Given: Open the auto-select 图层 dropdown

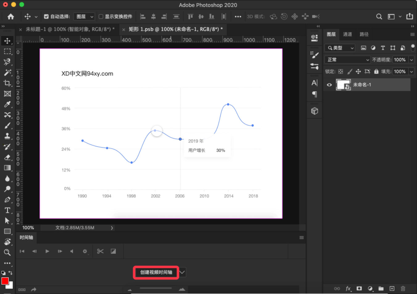Looking at the screenshot, I should [x=84, y=17].
